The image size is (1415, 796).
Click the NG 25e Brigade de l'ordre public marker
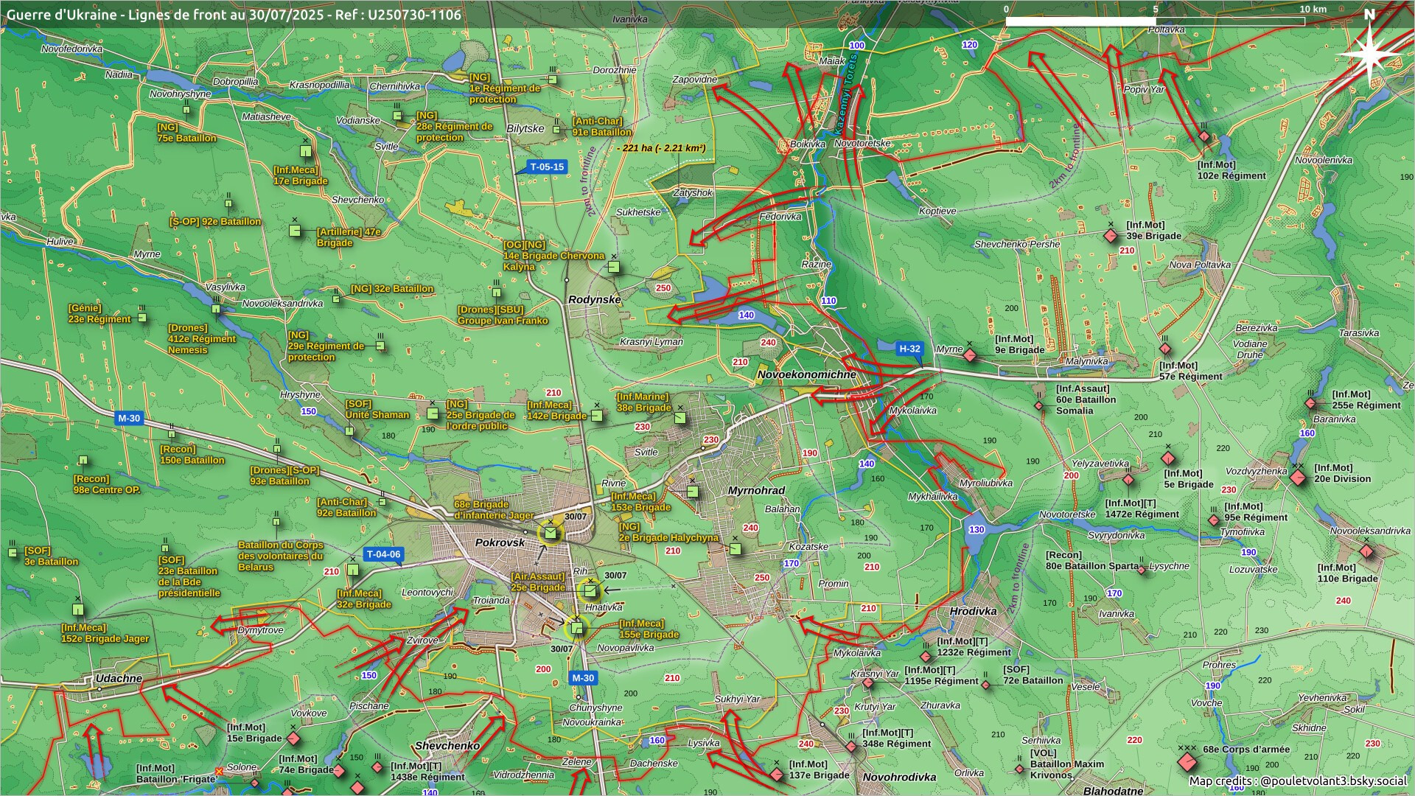click(x=433, y=413)
